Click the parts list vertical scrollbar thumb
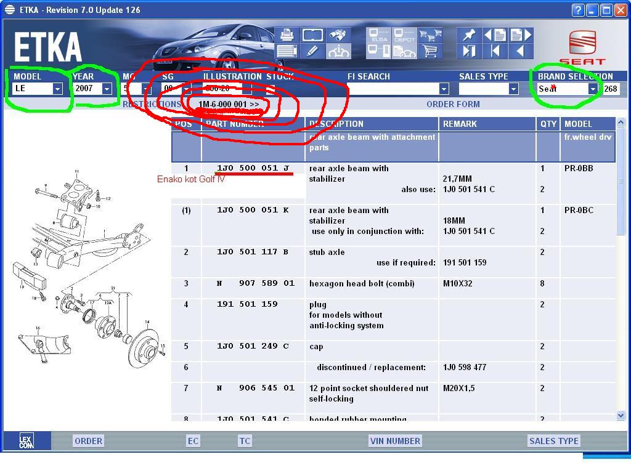The image size is (631, 473). [x=621, y=181]
